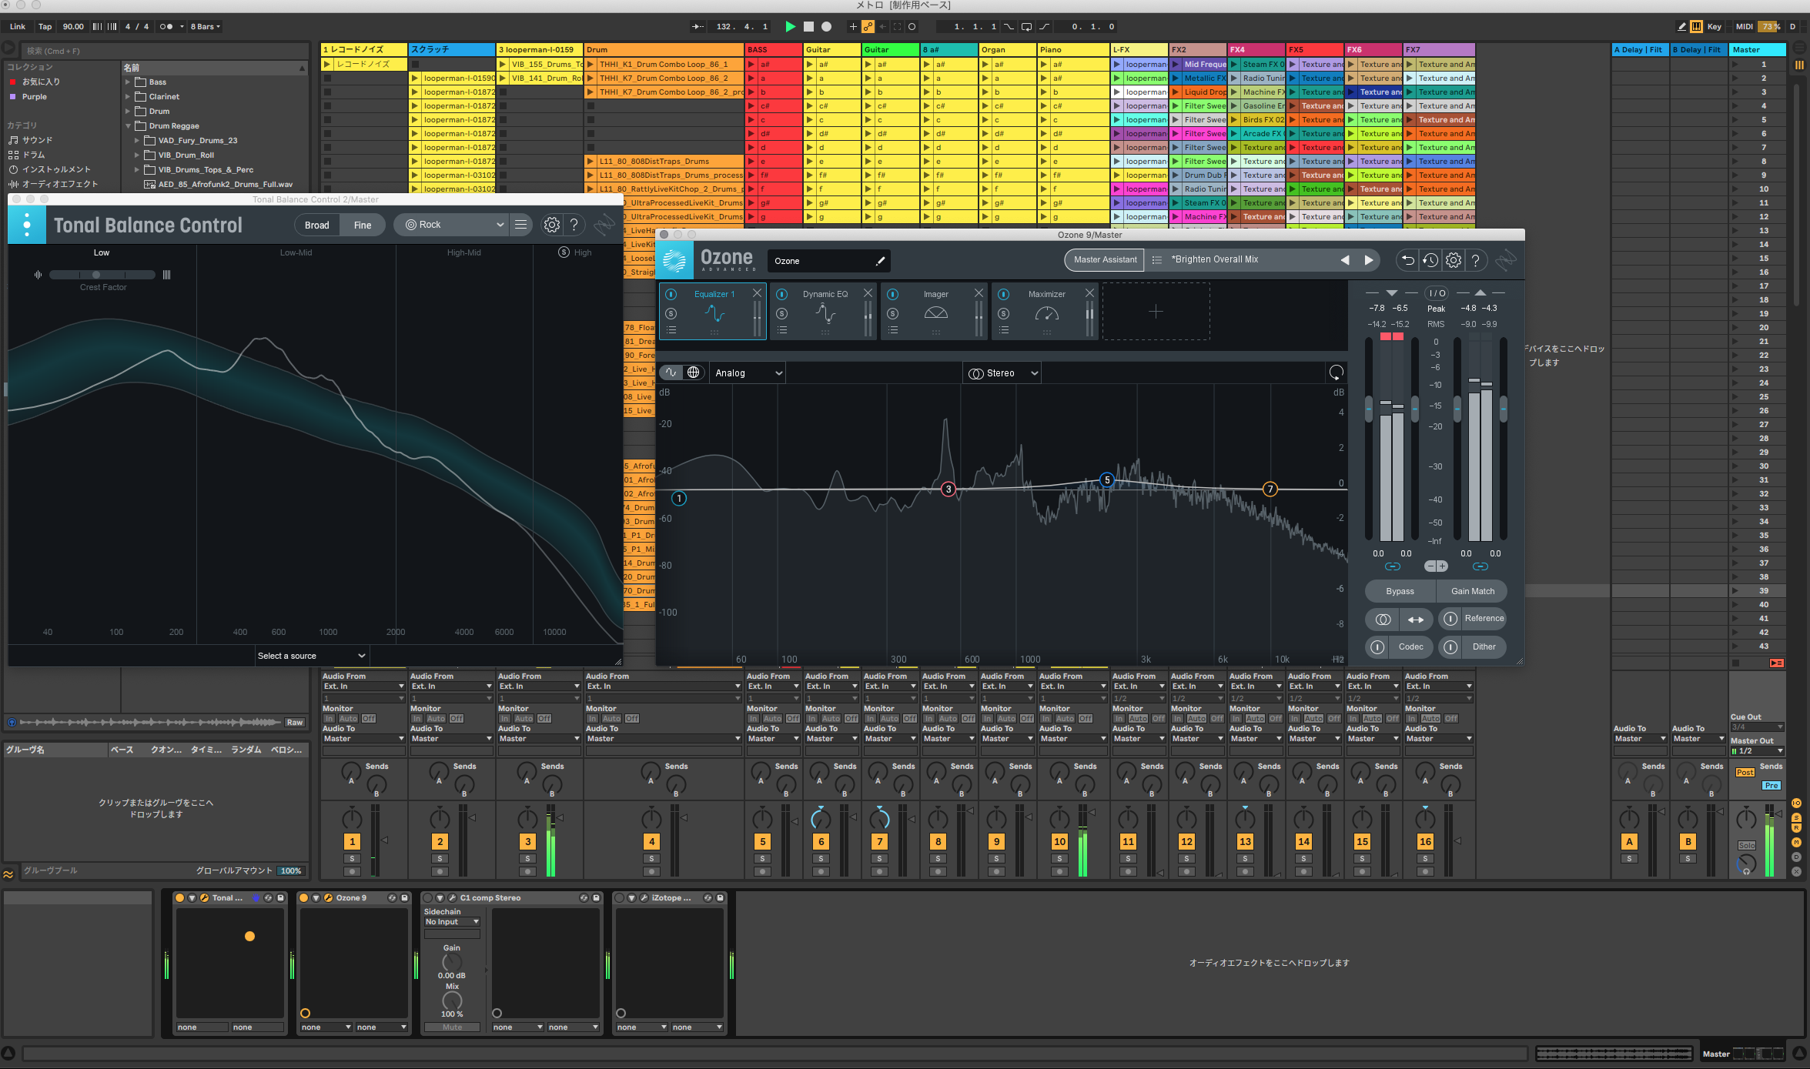Collapse the Drum Reggae folder

(x=128, y=125)
